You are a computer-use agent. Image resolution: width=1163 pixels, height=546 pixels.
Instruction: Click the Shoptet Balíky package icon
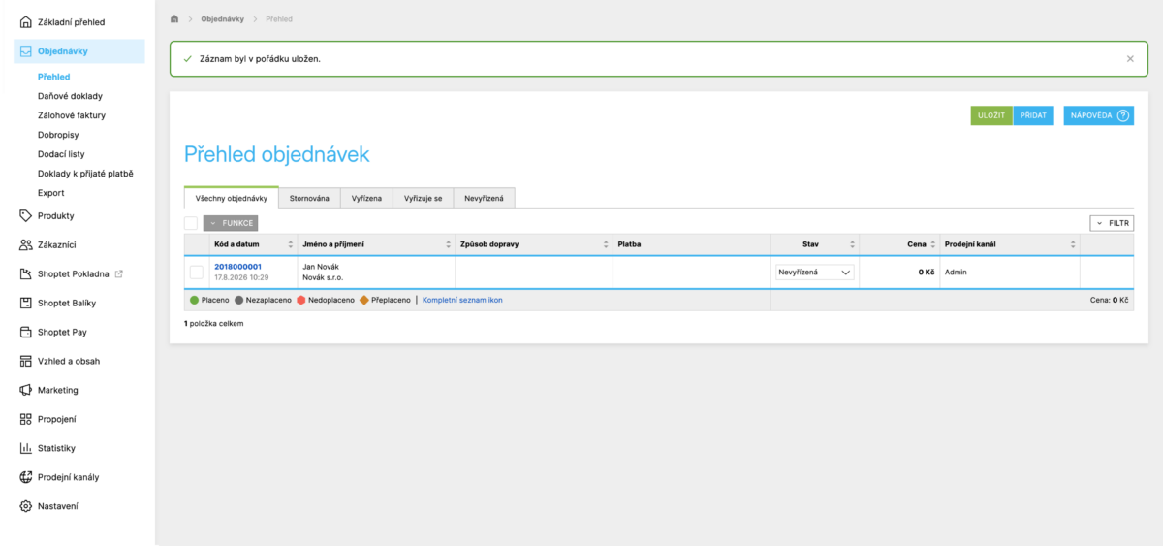(26, 304)
